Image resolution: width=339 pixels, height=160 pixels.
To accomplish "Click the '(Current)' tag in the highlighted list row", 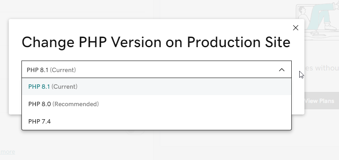I will (64, 87).
